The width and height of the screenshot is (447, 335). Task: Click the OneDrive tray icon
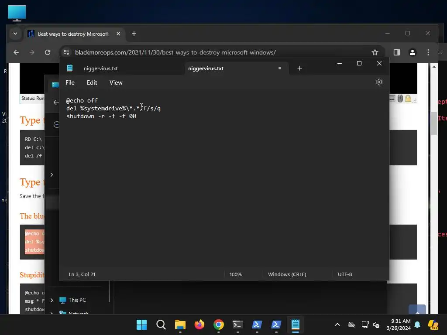(x=351, y=325)
